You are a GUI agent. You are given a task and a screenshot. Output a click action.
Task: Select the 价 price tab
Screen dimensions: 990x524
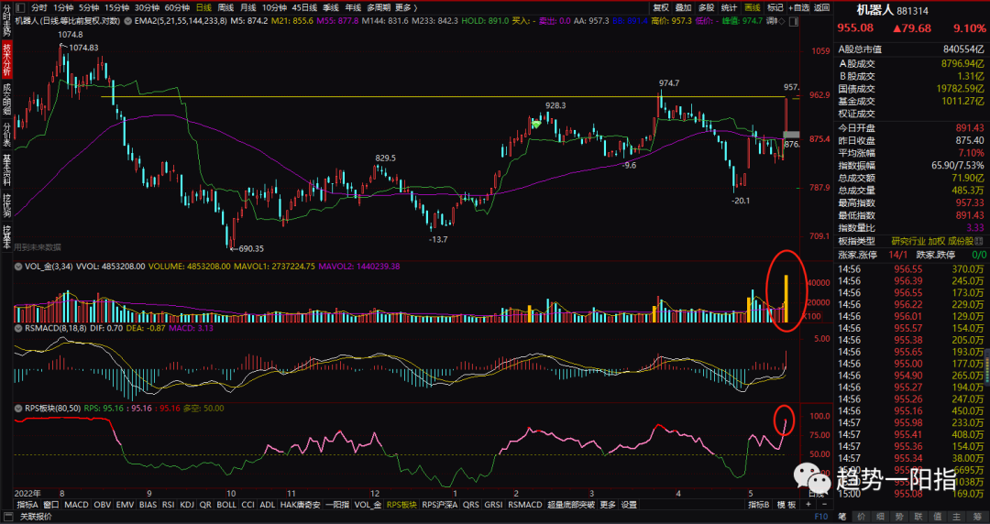tap(862, 517)
